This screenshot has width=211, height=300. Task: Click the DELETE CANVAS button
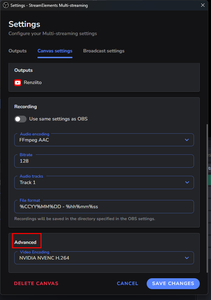click(x=36, y=283)
